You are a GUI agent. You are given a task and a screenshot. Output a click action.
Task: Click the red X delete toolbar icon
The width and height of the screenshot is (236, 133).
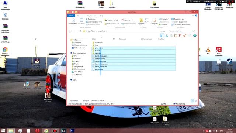180,35
